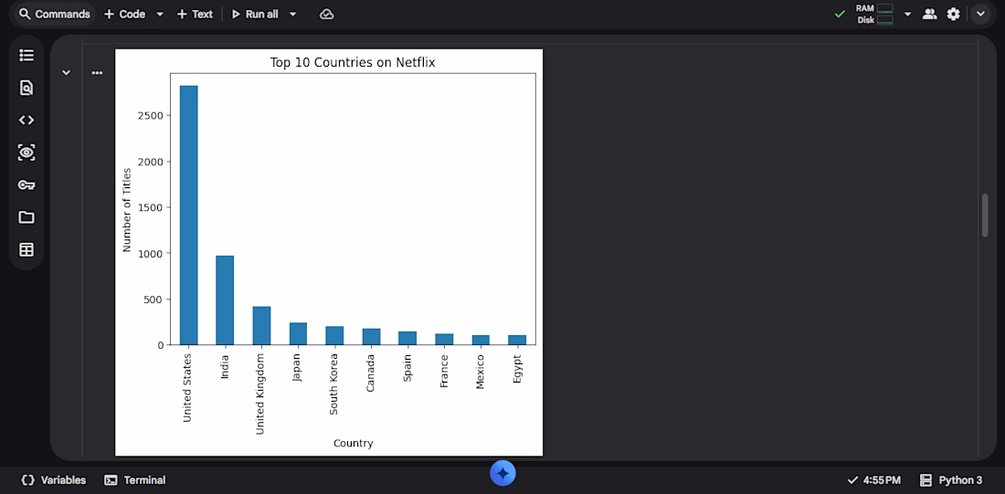
Task: Open the cell output three-dot menu
Action: click(97, 73)
